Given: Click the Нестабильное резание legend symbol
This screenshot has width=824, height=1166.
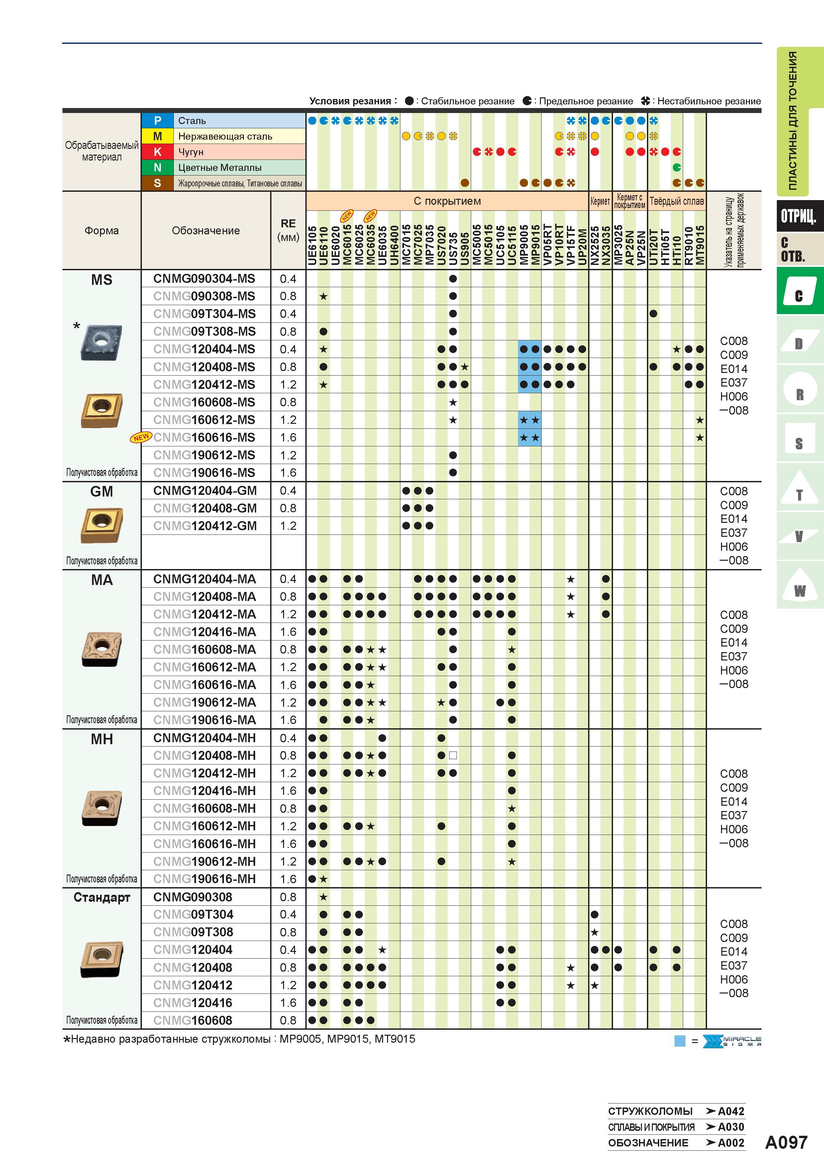Looking at the screenshot, I should (645, 101).
